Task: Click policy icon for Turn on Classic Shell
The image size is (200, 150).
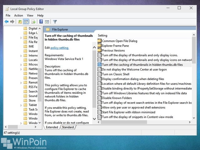Action: 99,74
